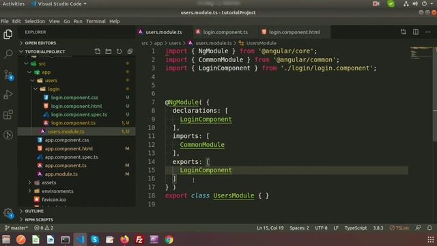
Task: Change end of line sequence LF
Action: click(x=336, y=228)
